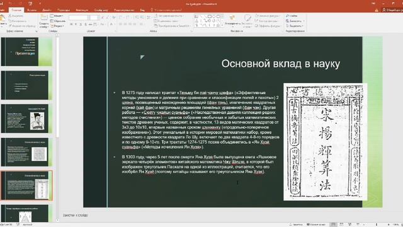Toggle Align Left paragraph alignment
This screenshot has height=227, width=403.
(120, 24)
